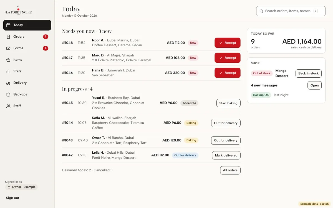
Task: Click the Accepted status on order #1045
Action: point(189,103)
